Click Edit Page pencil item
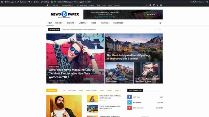This screenshot has height=117, width=209. point(45,2)
